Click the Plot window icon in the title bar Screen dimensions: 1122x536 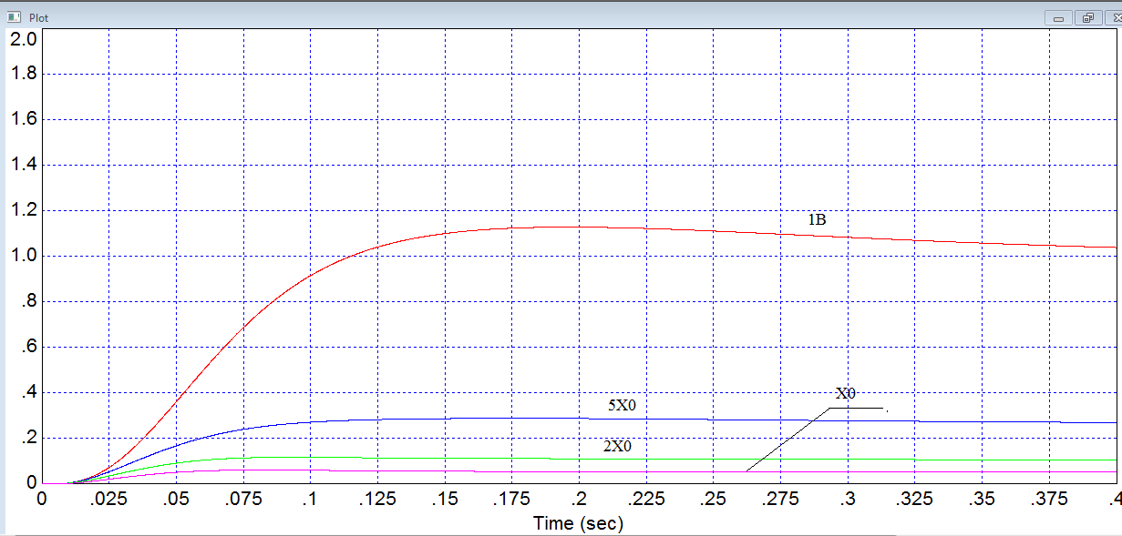(x=14, y=16)
